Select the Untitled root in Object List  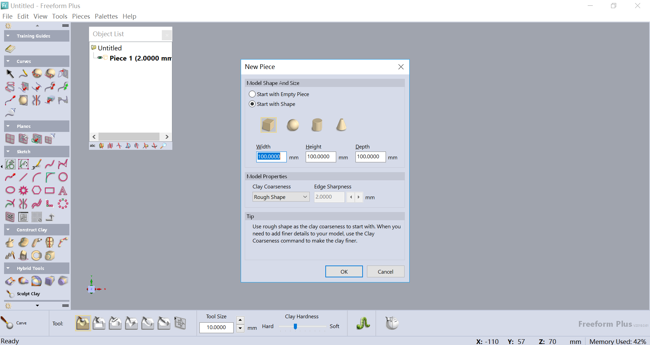tap(110, 48)
